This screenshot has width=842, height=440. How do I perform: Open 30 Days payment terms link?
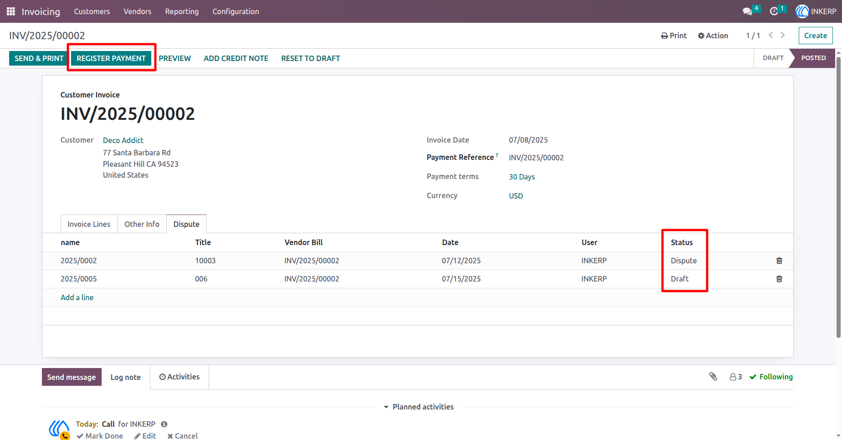522,177
